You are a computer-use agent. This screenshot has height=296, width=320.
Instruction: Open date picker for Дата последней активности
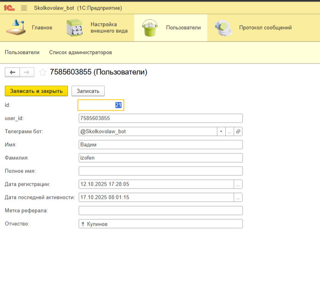coord(238,197)
